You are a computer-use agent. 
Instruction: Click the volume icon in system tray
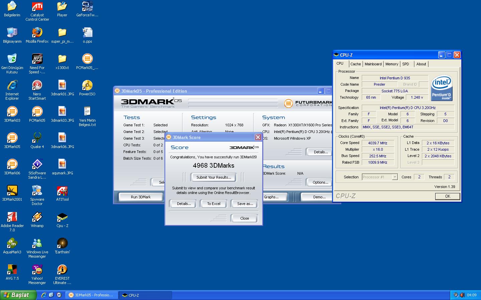click(x=462, y=295)
